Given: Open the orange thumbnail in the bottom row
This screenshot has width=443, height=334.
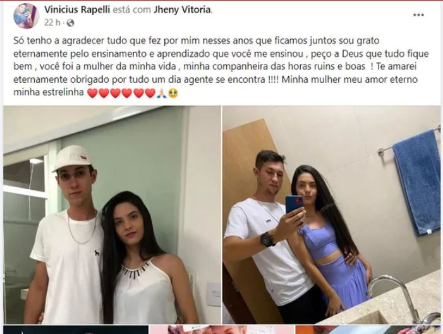Looking at the screenshot, I should coord(368,330).
